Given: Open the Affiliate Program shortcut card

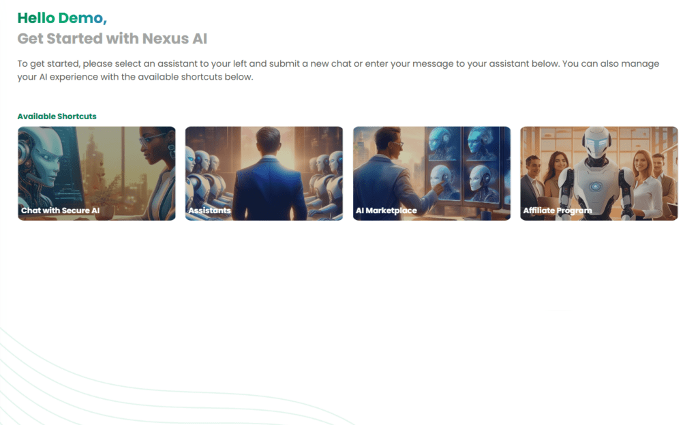Looking at the screenshot, I should [599, 174].
